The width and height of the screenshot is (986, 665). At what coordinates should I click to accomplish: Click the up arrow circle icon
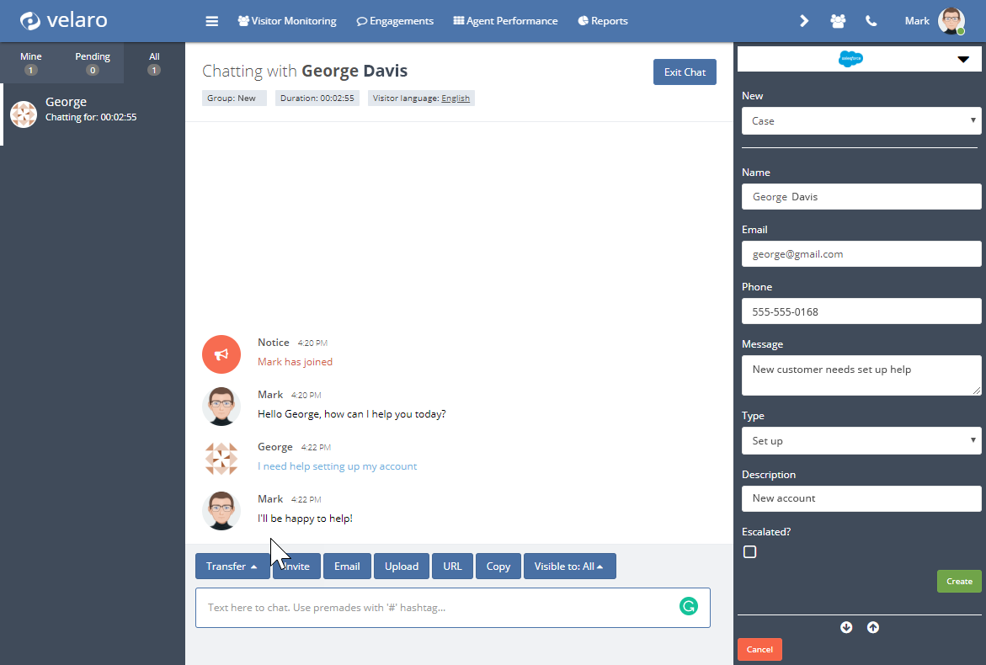[x=873, y=627]
